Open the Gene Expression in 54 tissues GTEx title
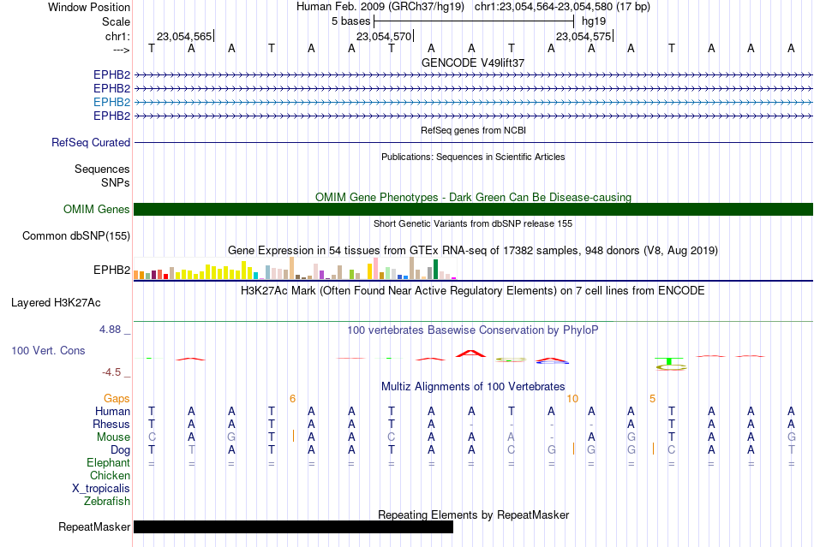This screenshot has width=814, height=547. [473, 251]
